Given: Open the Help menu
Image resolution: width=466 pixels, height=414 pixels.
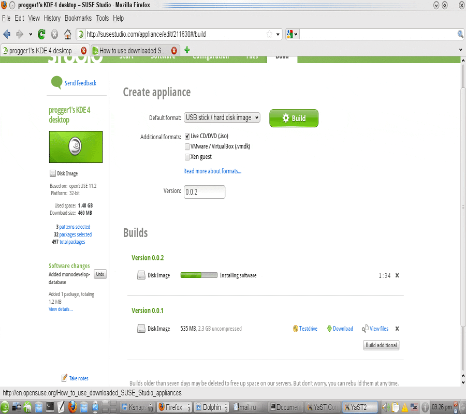Looking at the screenshot, I should [x=118, y=19].
